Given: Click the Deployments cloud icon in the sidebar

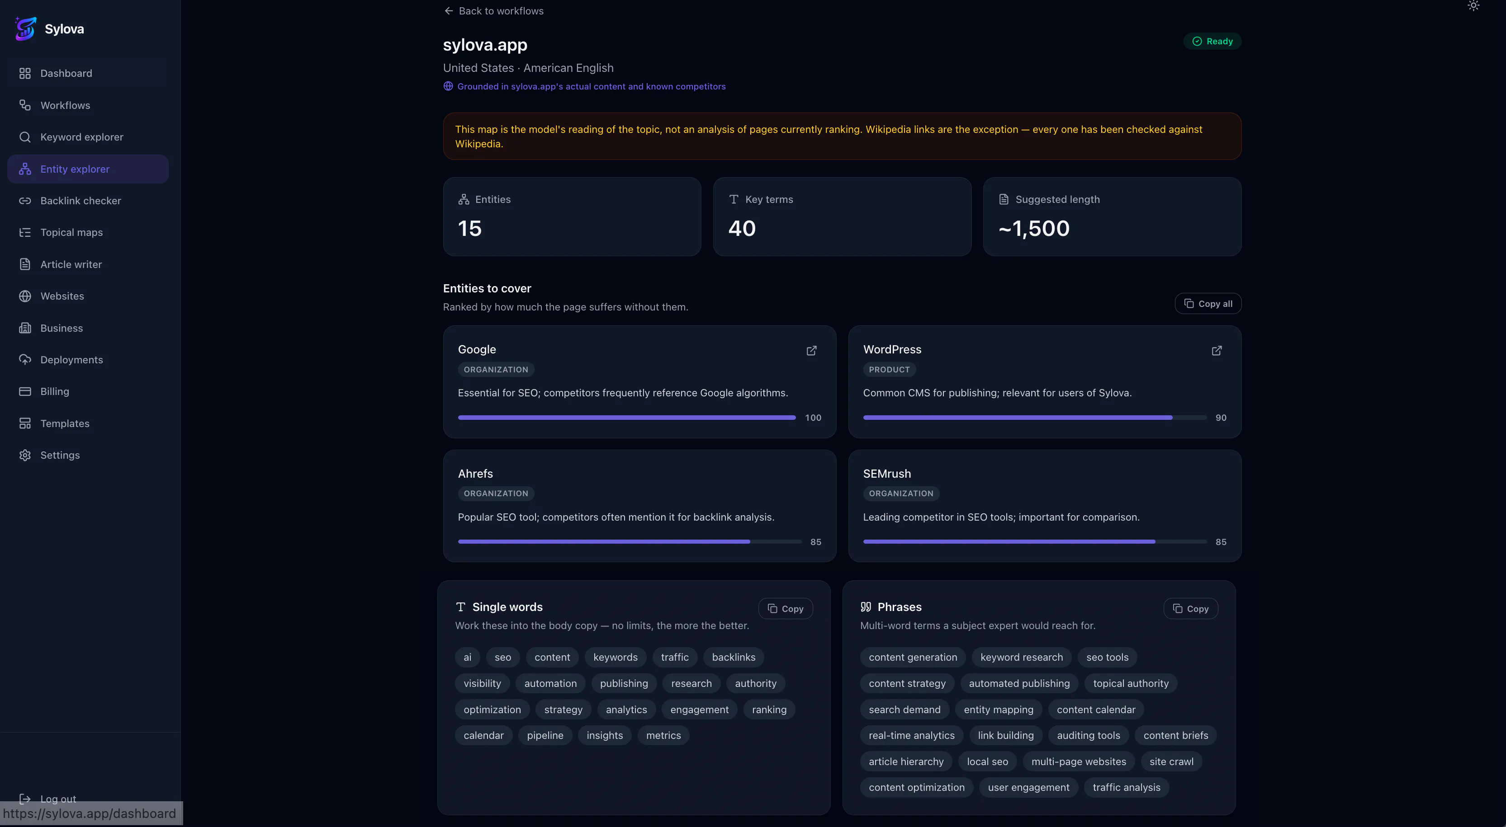Looking at the screenshot, I should coord(24,360).
